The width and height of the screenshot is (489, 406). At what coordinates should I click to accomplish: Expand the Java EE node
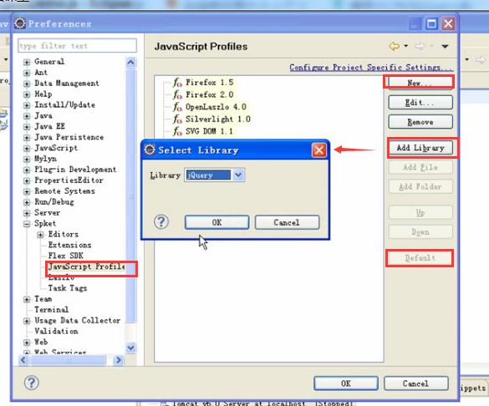(27, 127)
